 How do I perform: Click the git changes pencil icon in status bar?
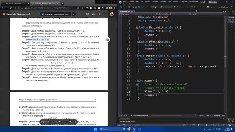(x=192, y=125)
